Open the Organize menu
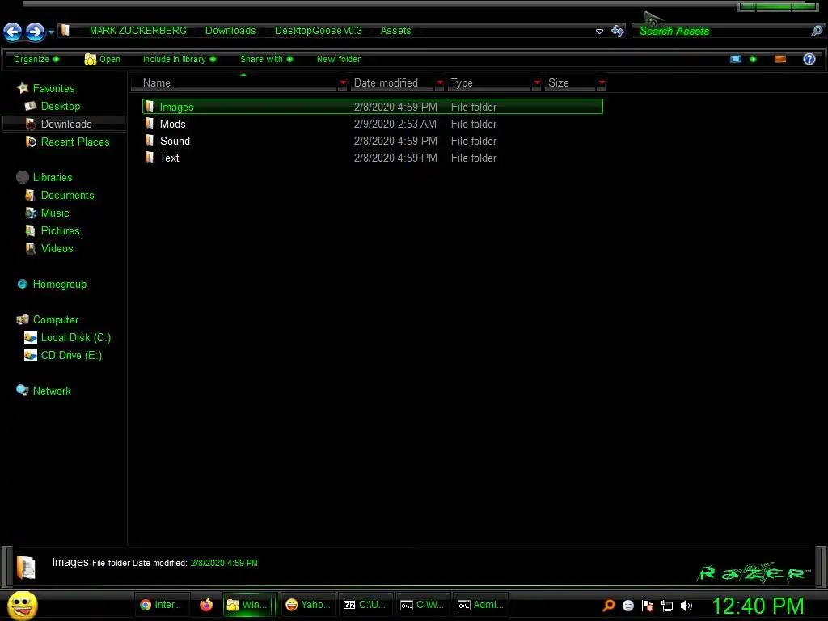828x621 pixels. (x=36, y=59)
